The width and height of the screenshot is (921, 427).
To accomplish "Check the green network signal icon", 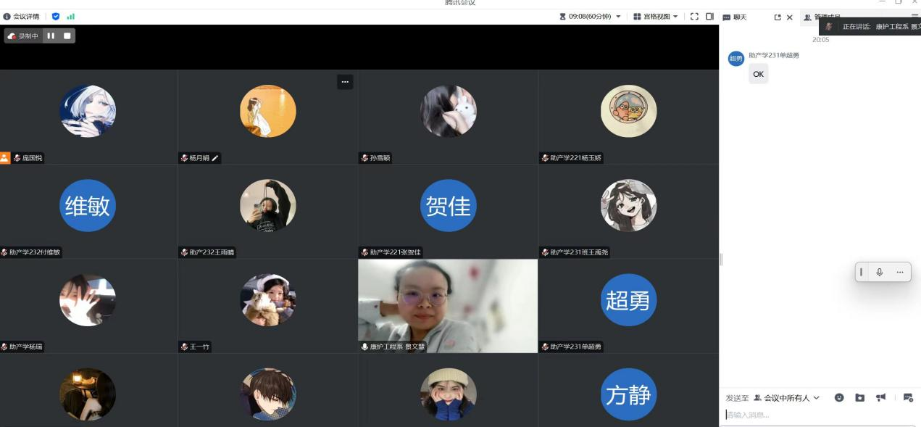I will pyautogui.click(x=70, y=16).
